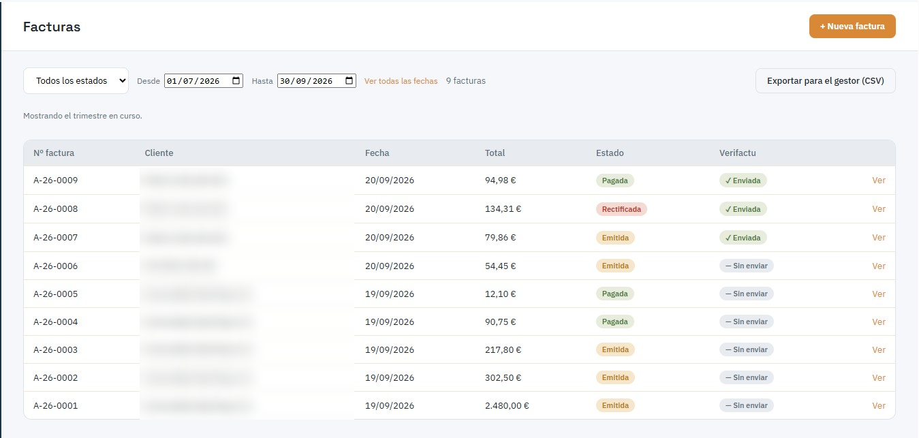Open Ver link for invoice A-26-0002
This screenshot has width=919, height=438.
click(879, 377)
